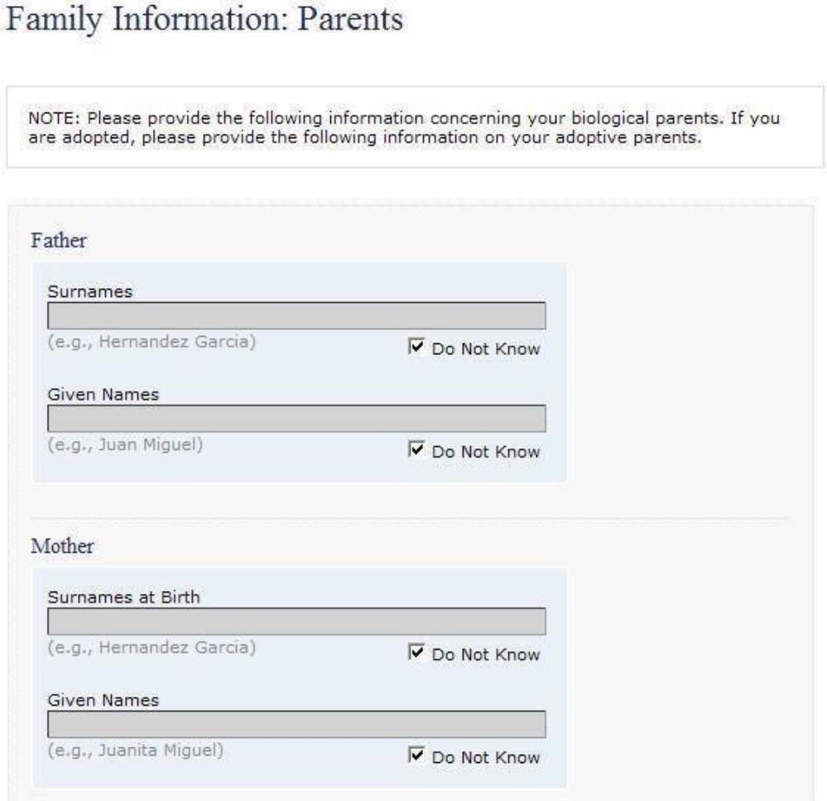Image resolution: width=827 pixels, height=801 pixels.
Task: Click the Surnames label in Father section
Action: (90, 291)
